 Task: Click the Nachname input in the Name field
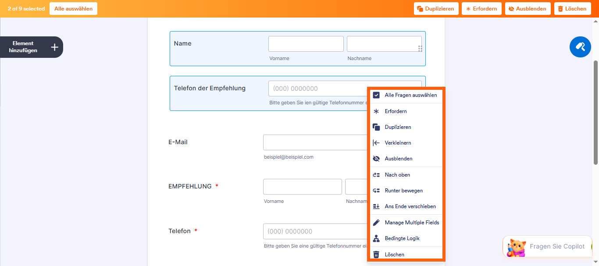384,44
